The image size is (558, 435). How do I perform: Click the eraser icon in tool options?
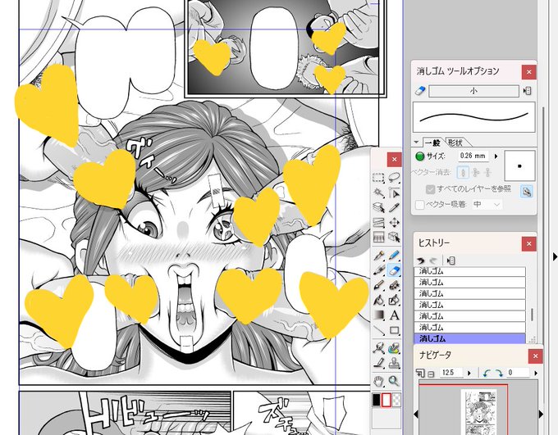(420, 91)
